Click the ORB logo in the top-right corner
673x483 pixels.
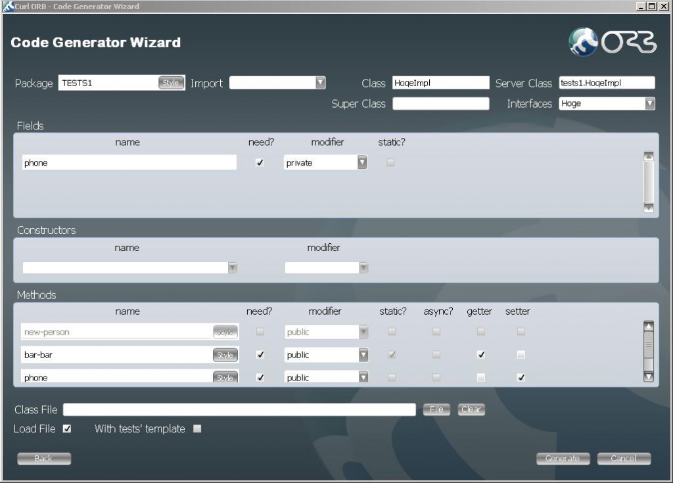point(611,41)
